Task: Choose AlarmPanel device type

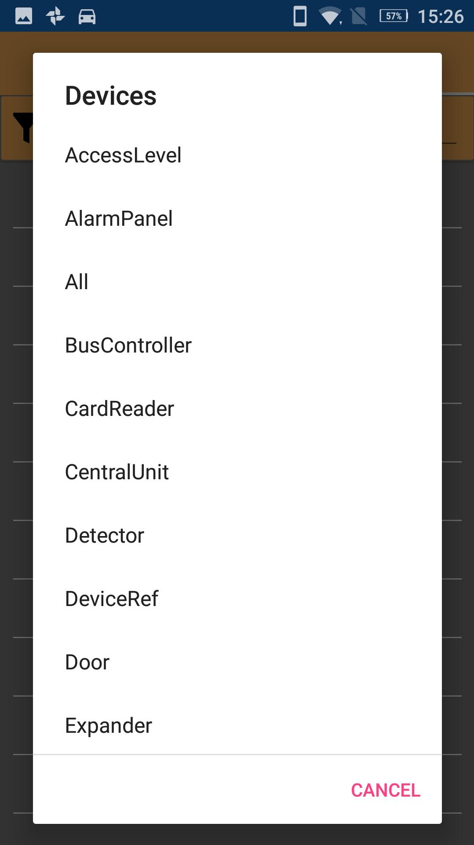Action: (x=119, y=219)
